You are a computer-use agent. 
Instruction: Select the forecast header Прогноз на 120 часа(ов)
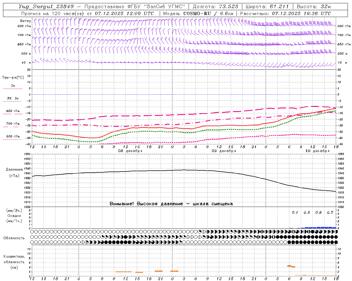tap(53, 13)
